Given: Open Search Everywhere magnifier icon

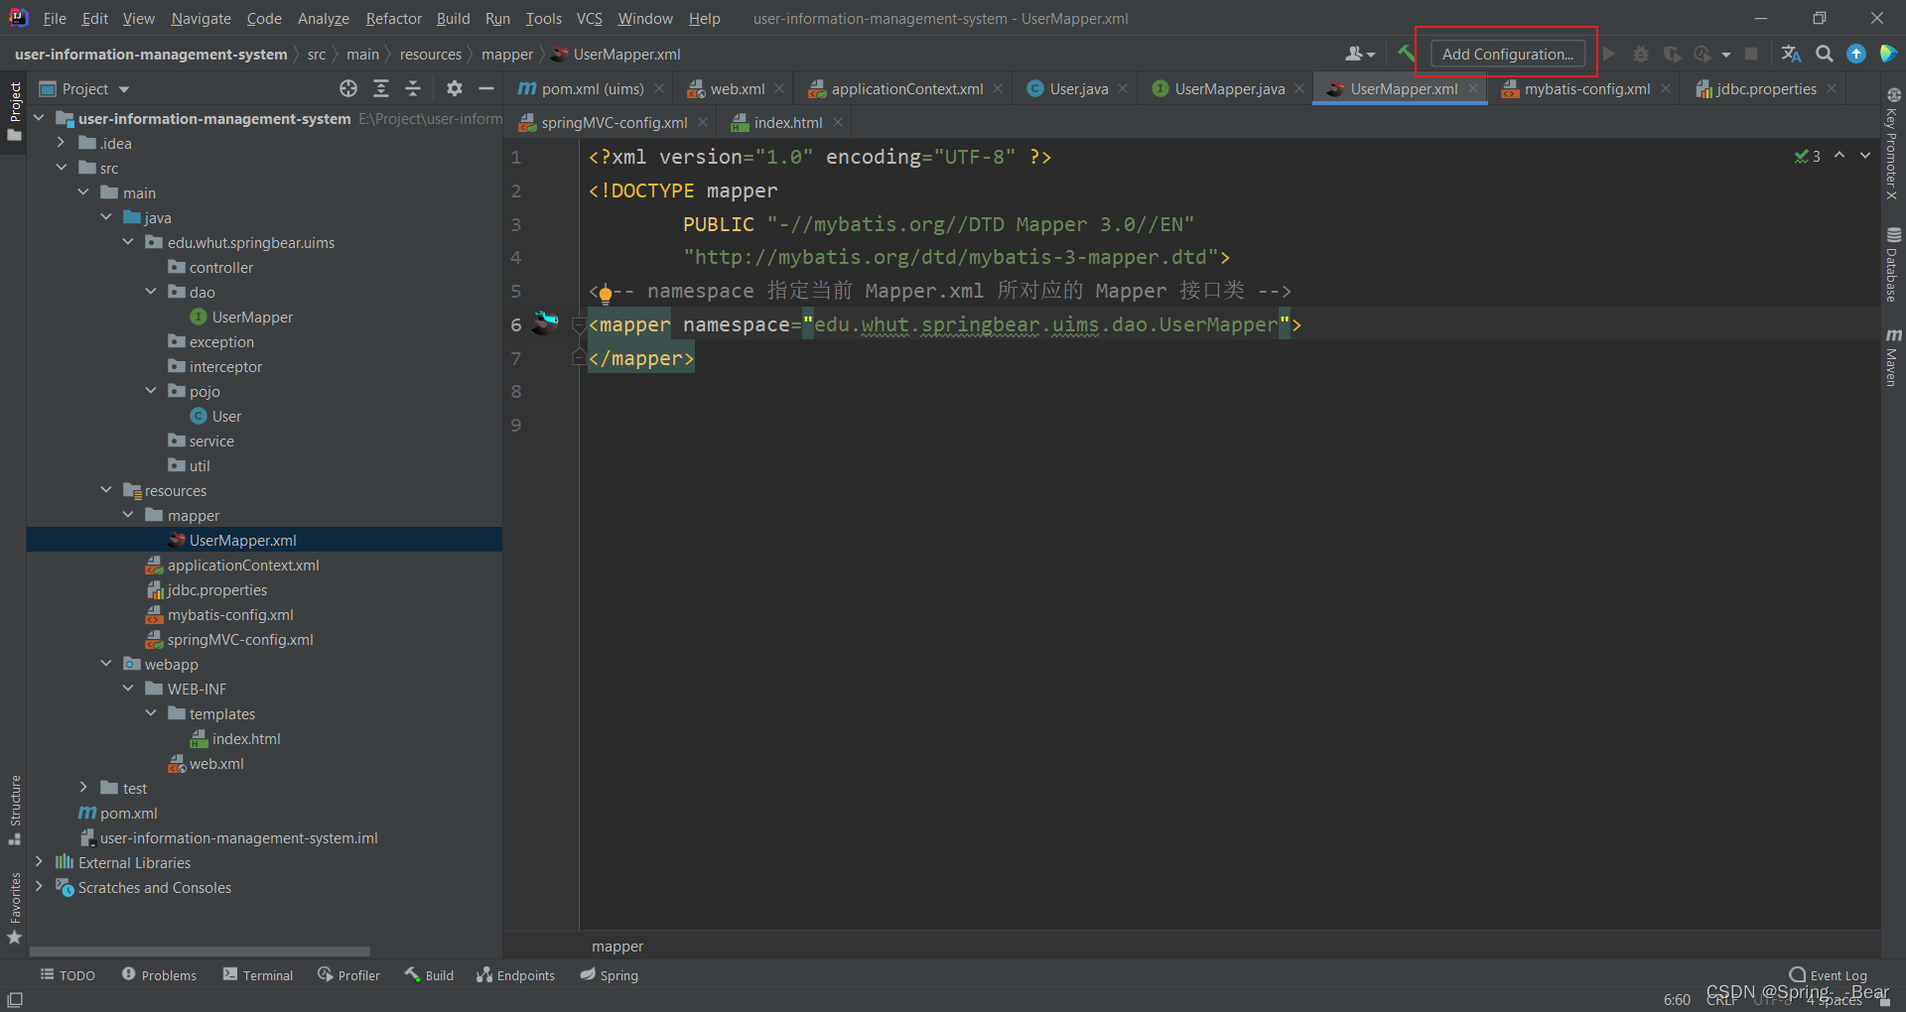Looking at the screenshot, I should (x=1825, y=54).
